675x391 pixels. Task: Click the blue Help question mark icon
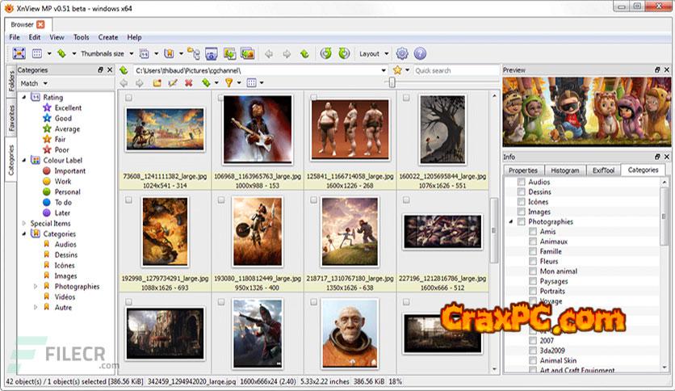point(420,53)
